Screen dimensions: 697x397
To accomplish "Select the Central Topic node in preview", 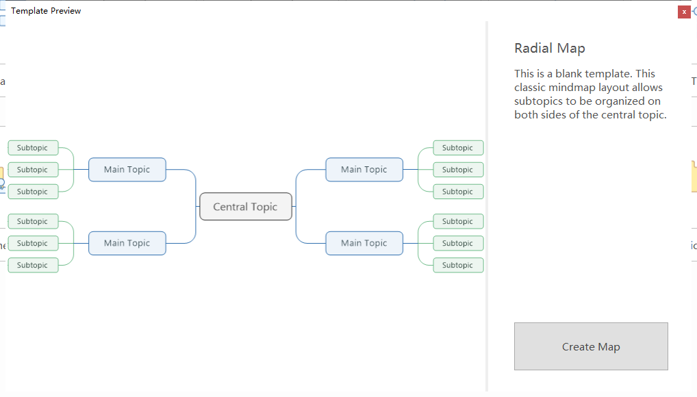I will 246,206.
